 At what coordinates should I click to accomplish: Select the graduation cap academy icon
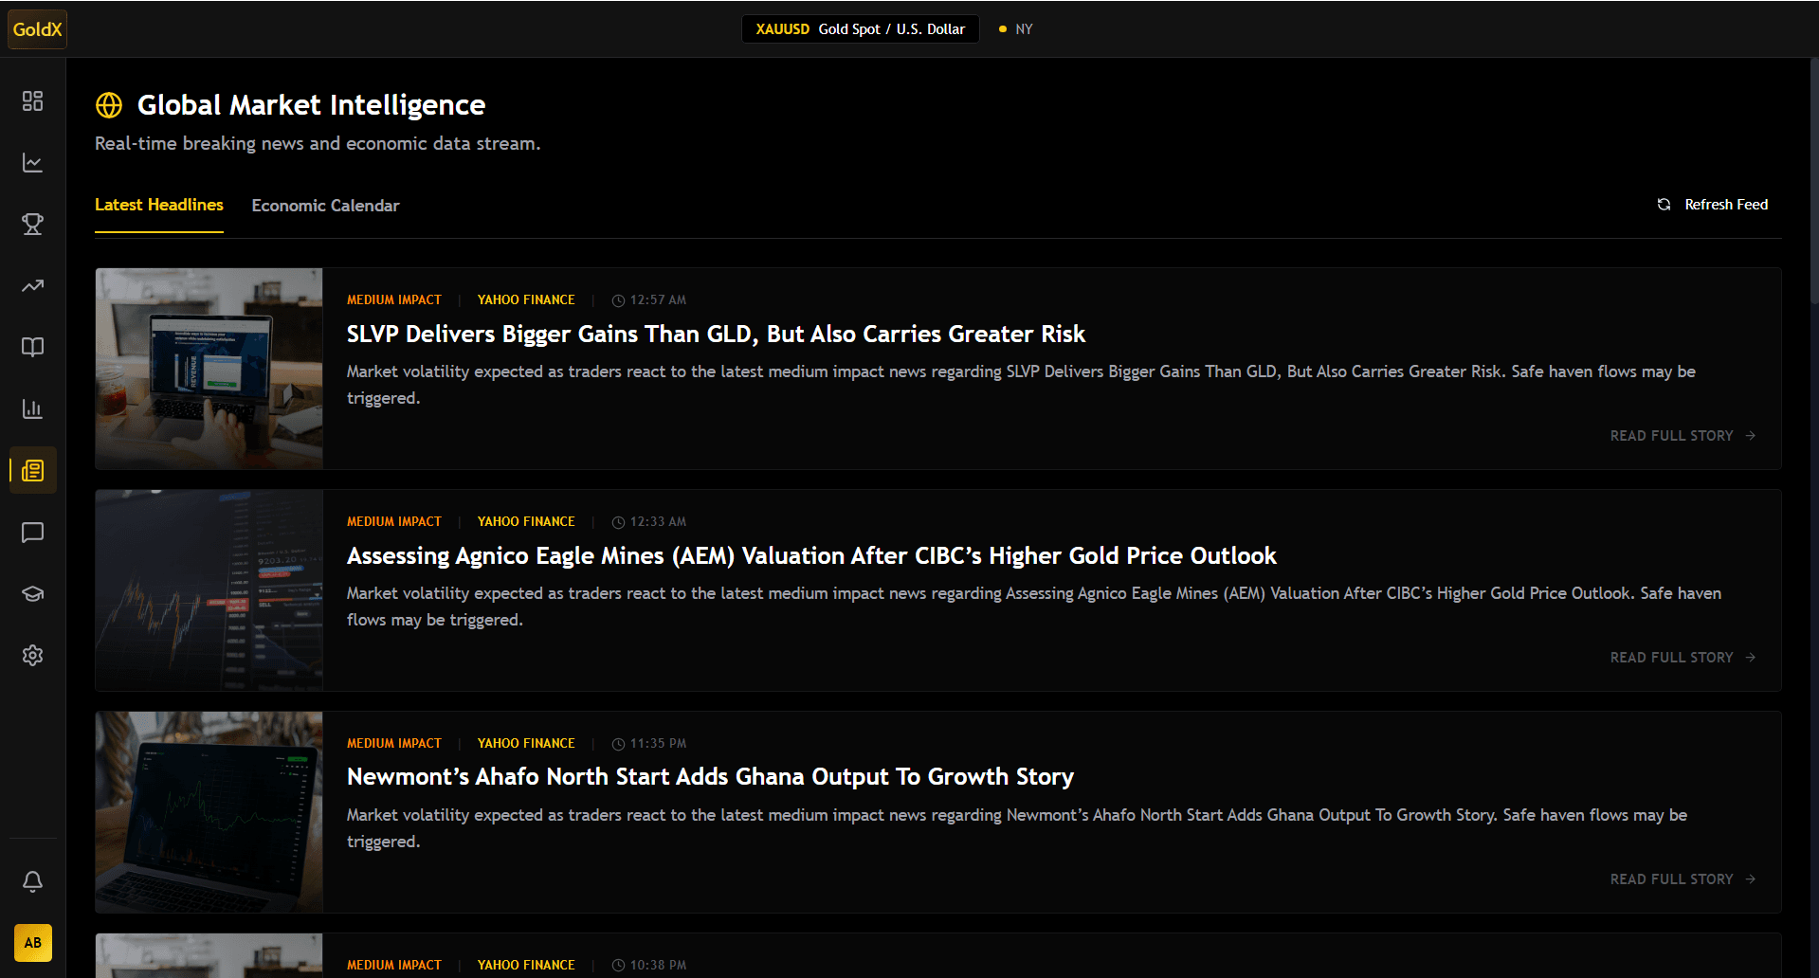(x=32, y=593)
